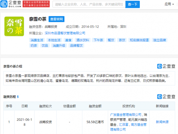Screen dimensions: 178x134
Task: Click the 奈雪の茶 brand title
Action: (x=38, y=19)
